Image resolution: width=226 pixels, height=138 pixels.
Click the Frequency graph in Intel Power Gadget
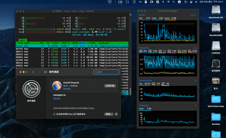[168, 65]
